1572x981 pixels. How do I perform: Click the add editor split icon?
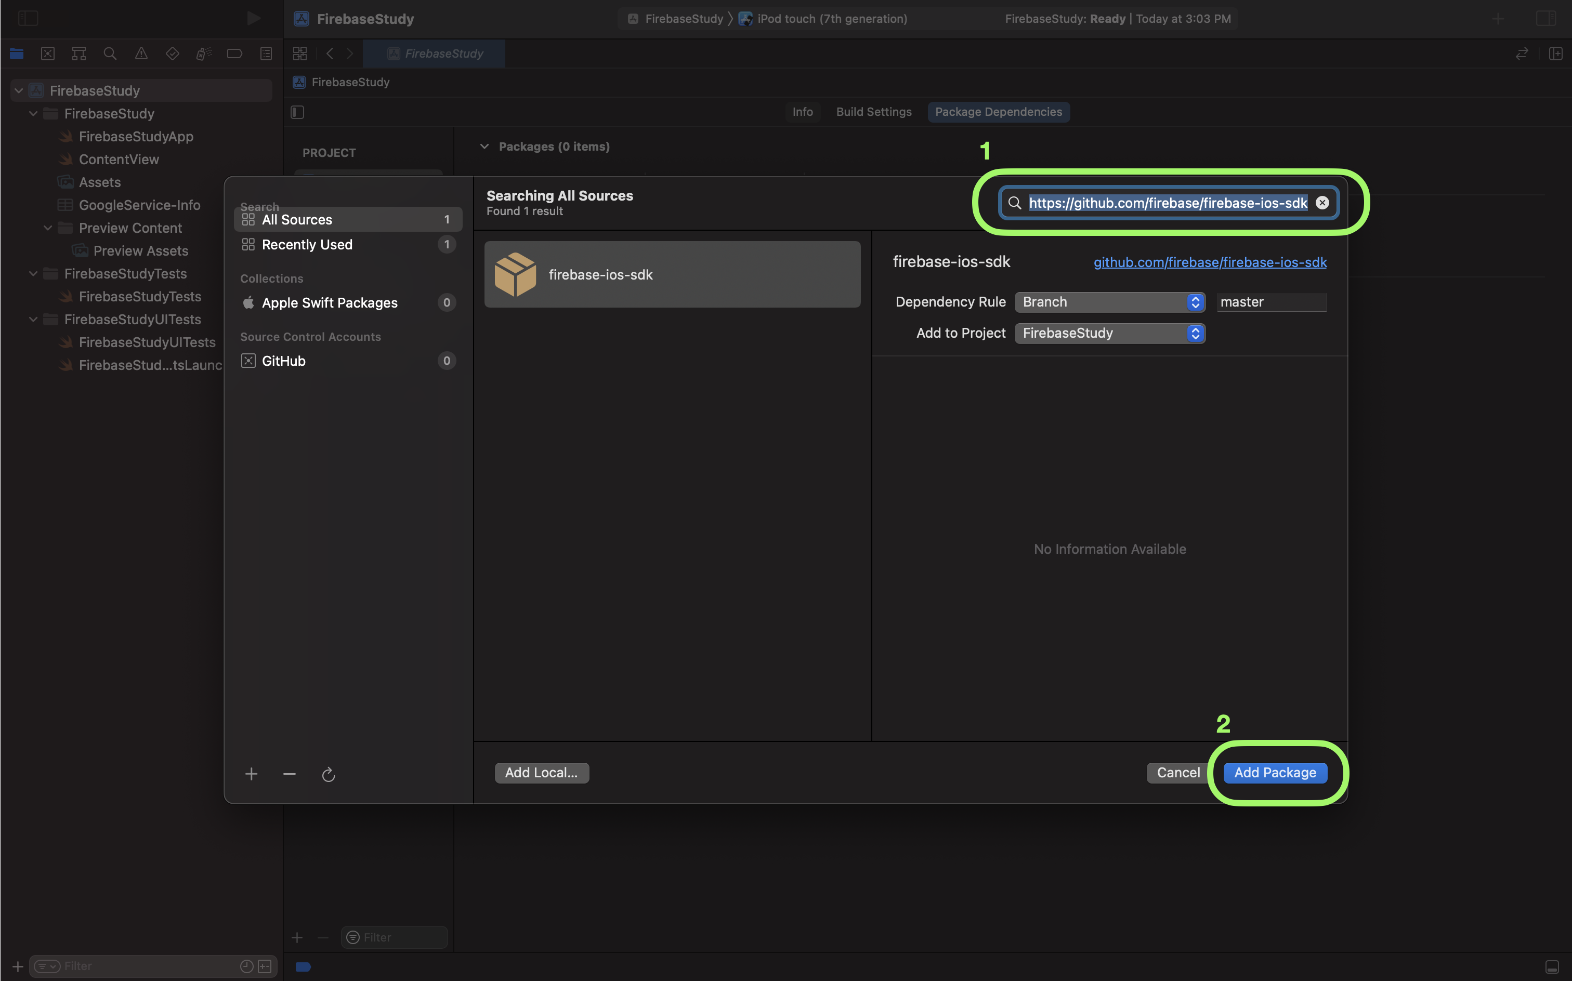click(1556, 54)
